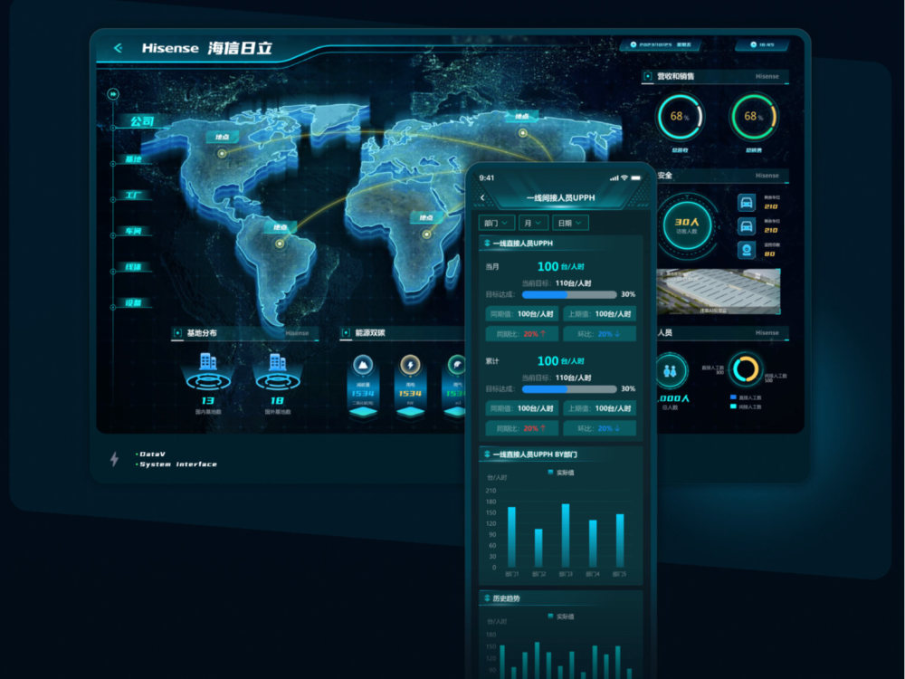Click the first bar in the BY部门 chart
The image size is (905, 679).
[511, 537]
